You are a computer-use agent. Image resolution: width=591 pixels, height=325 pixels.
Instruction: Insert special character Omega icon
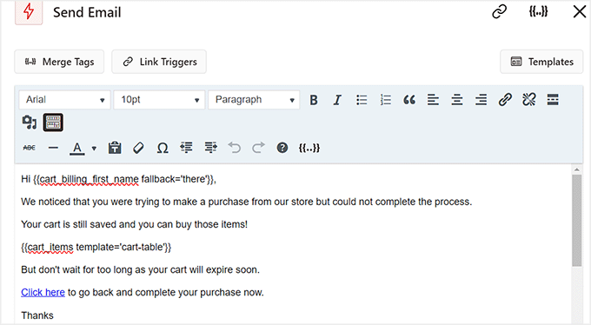[x=163, y=148]
